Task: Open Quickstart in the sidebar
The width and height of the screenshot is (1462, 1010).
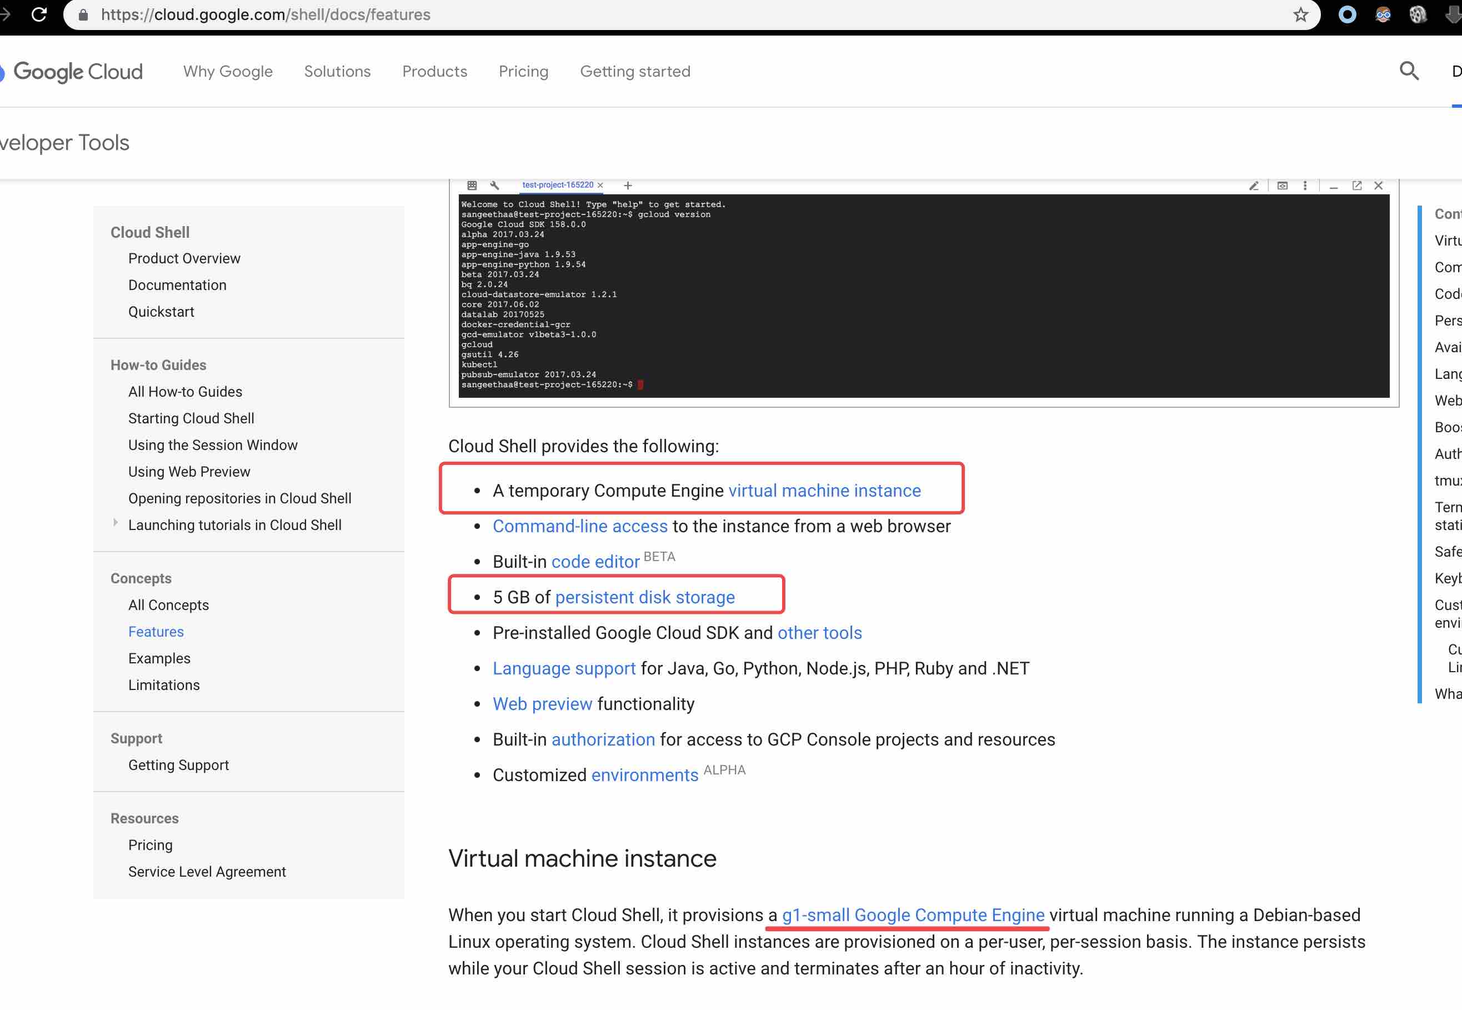Action: tap(161, 311)
